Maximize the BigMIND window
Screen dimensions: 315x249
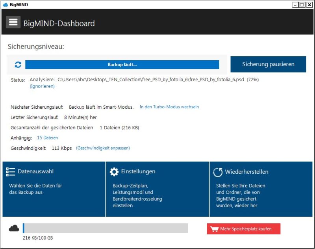pos(302,5)
